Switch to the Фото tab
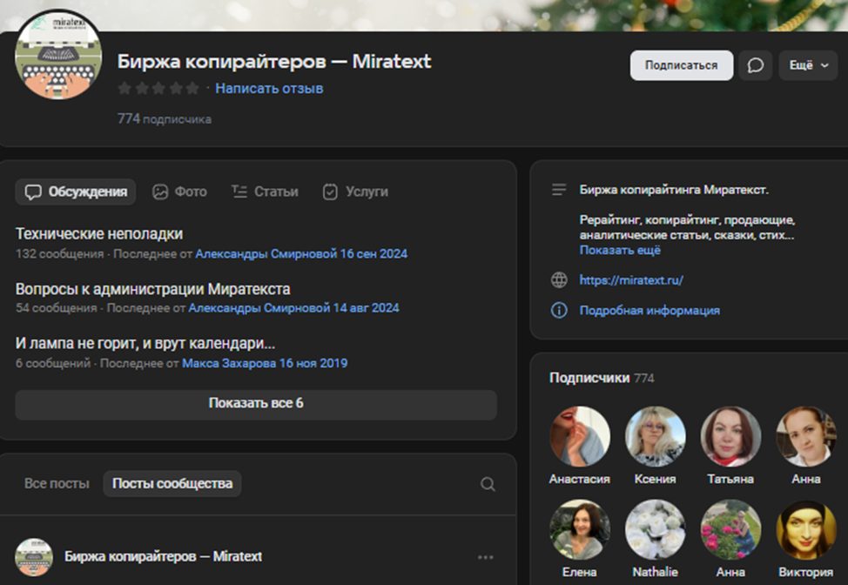The image size is (848, 585). pyautogui.click(x=179, y=192)
